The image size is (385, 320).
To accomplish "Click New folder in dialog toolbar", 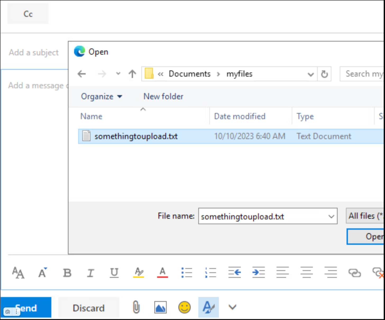I will coord(163,97).
